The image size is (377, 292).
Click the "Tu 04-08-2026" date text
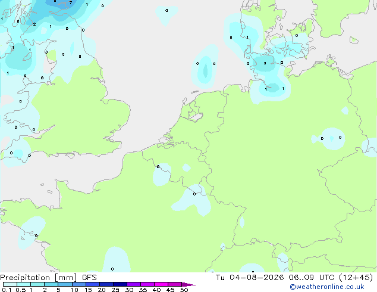(x=250, y=278)
